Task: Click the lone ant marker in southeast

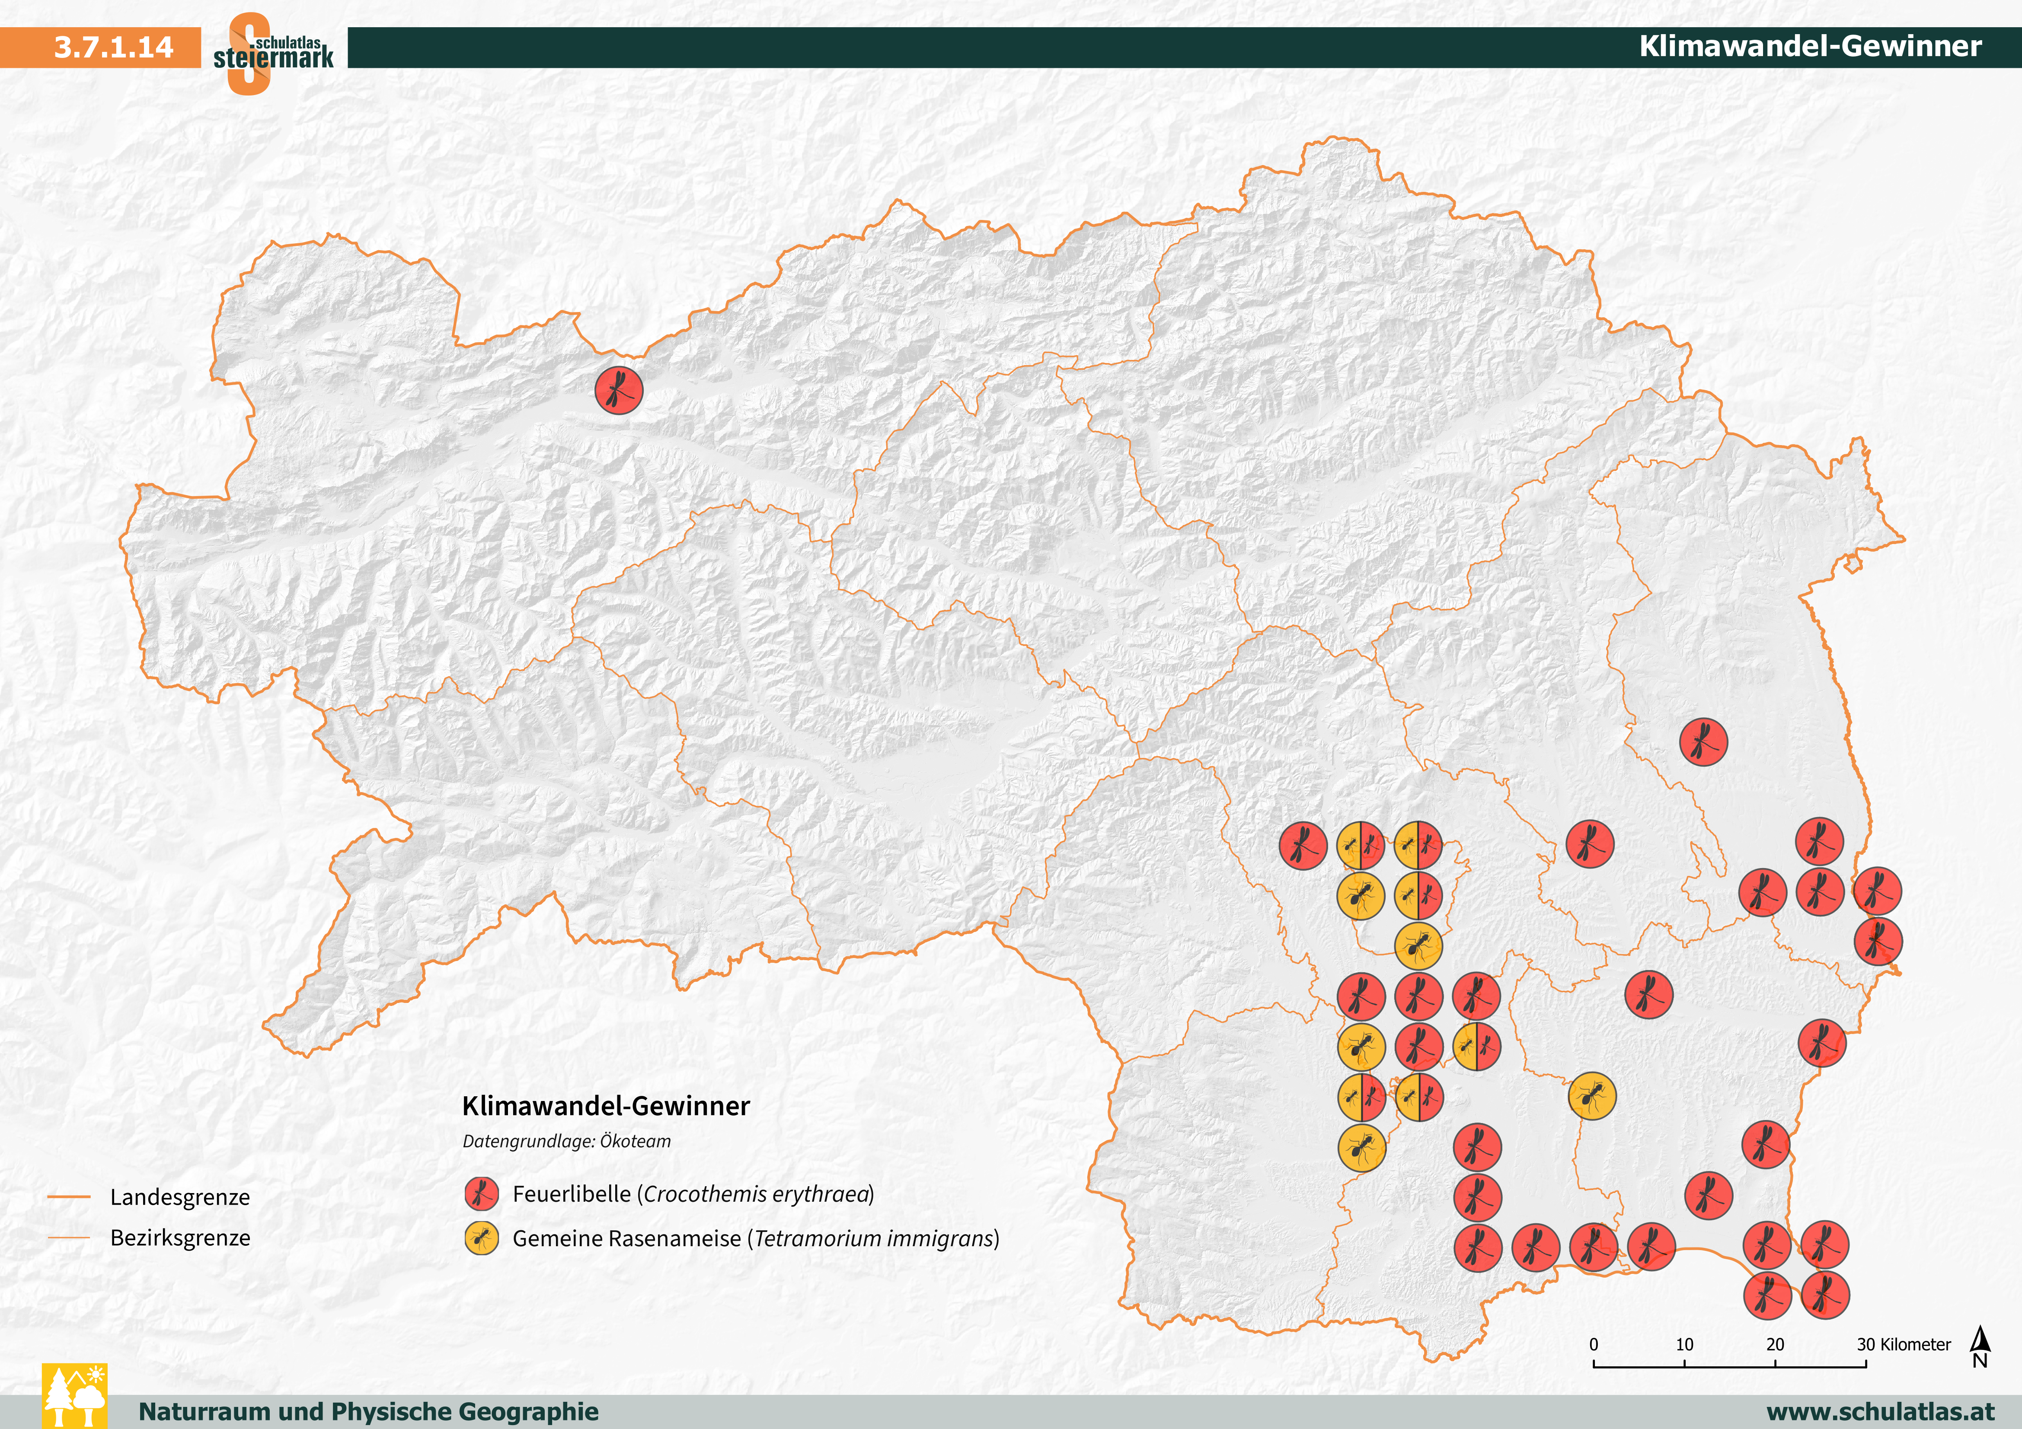Action: tap(1592, 1096)
